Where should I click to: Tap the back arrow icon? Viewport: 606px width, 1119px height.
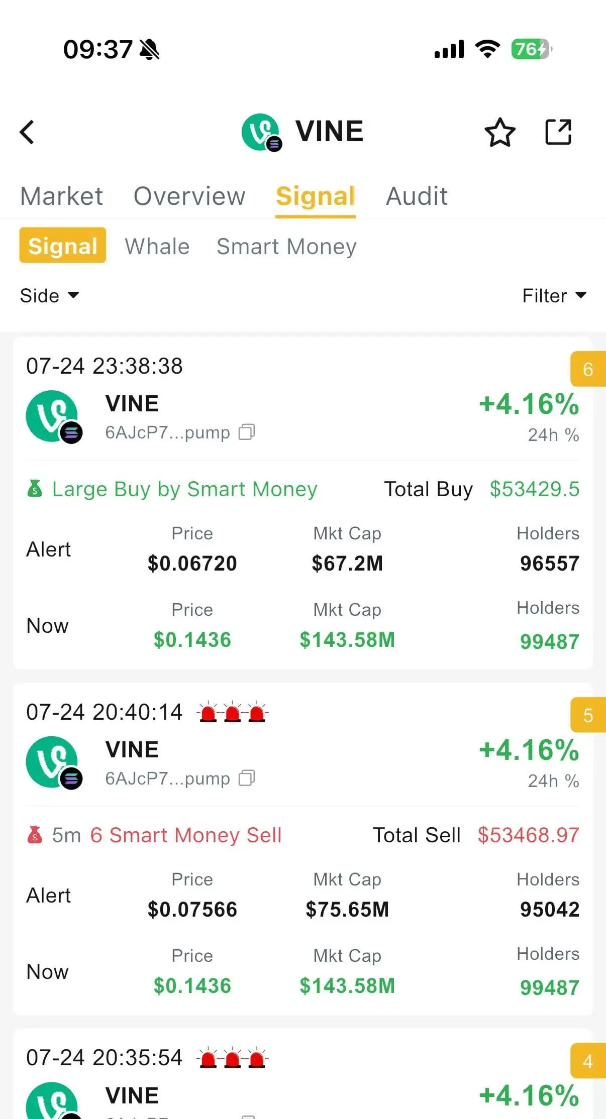[27, 132]
